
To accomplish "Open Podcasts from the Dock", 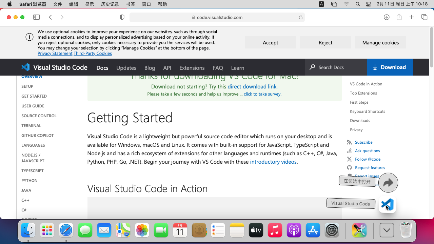I will 294,231.
